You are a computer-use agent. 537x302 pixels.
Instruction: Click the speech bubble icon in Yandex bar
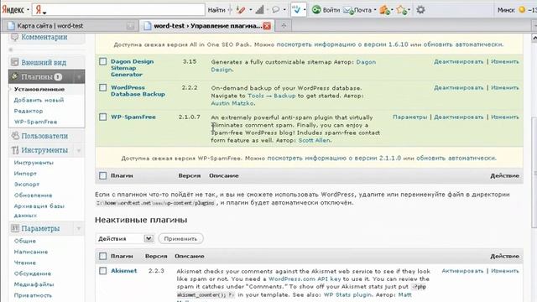point(276,10)
